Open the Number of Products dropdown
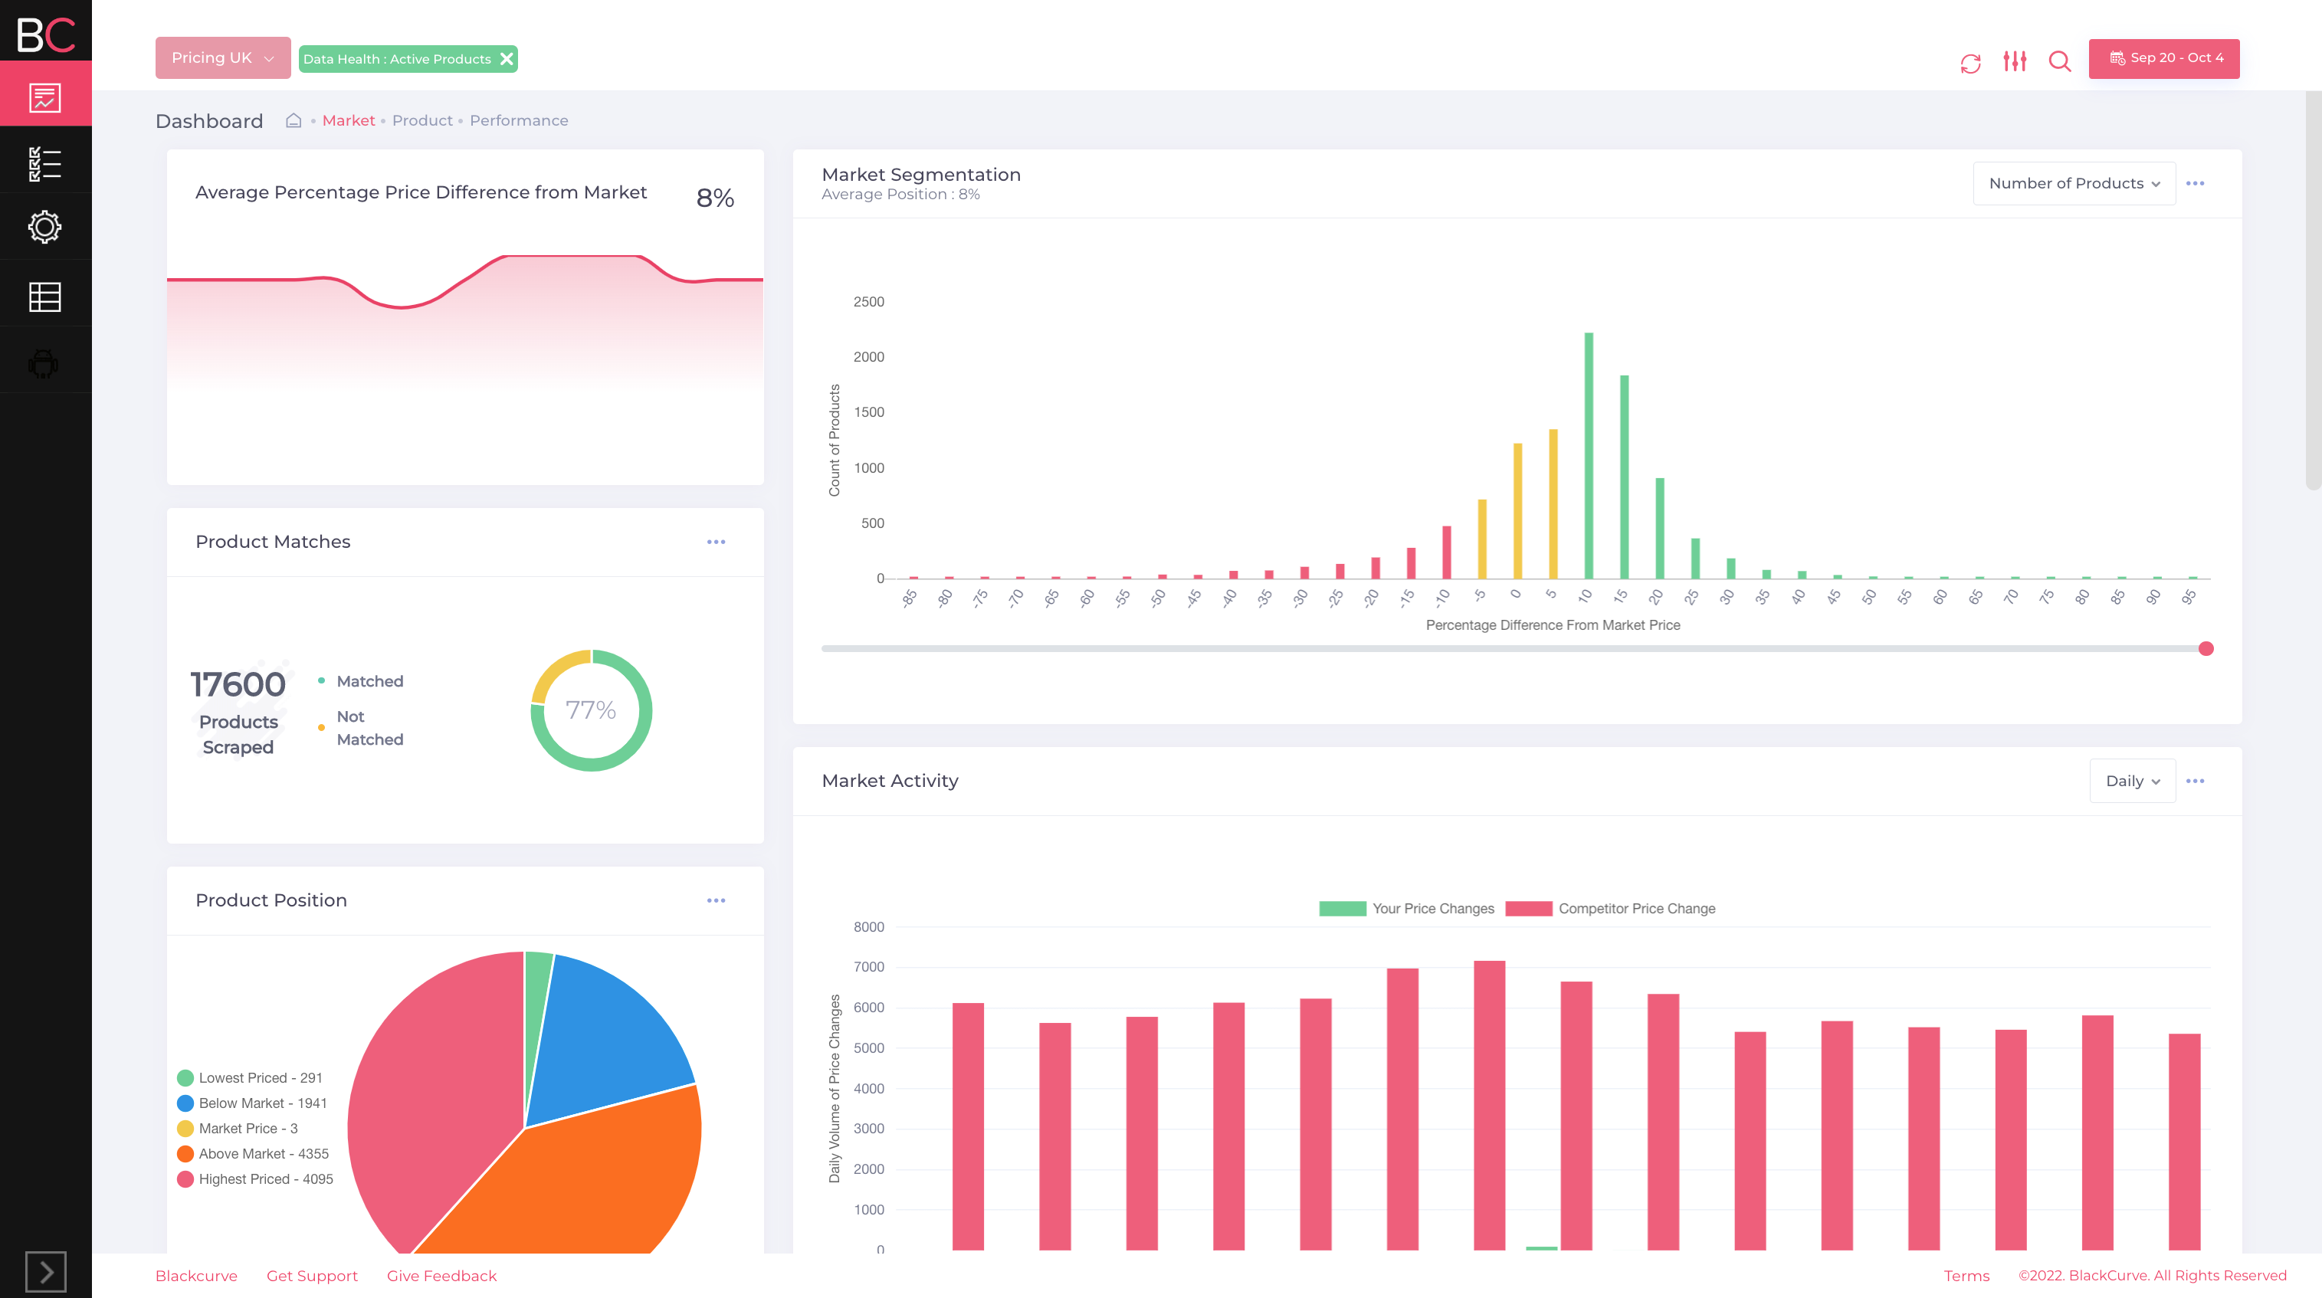 coord(2074,183)
